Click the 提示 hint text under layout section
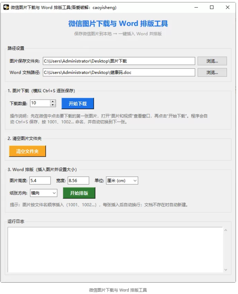The width and height of the screenshot is (238, 294). [99, 205]
